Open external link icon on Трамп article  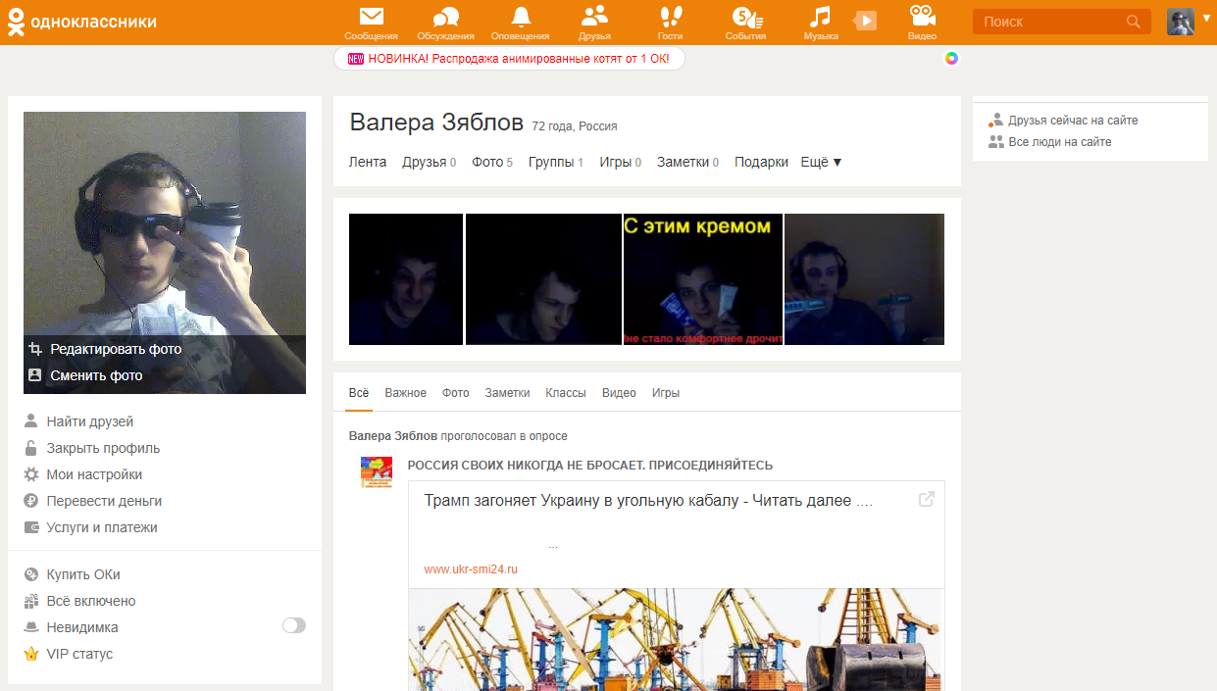click(x=926, y=500)
